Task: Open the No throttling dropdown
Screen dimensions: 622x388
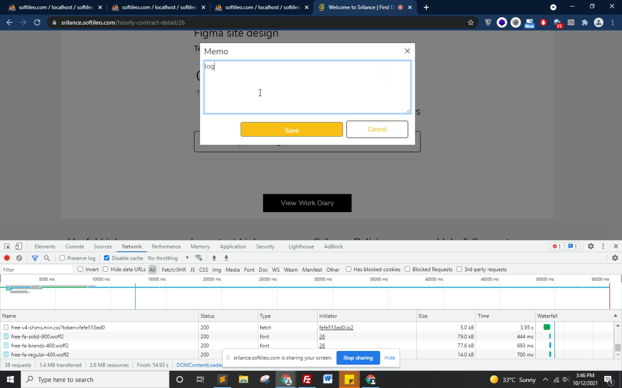Action: coord(168,258)
